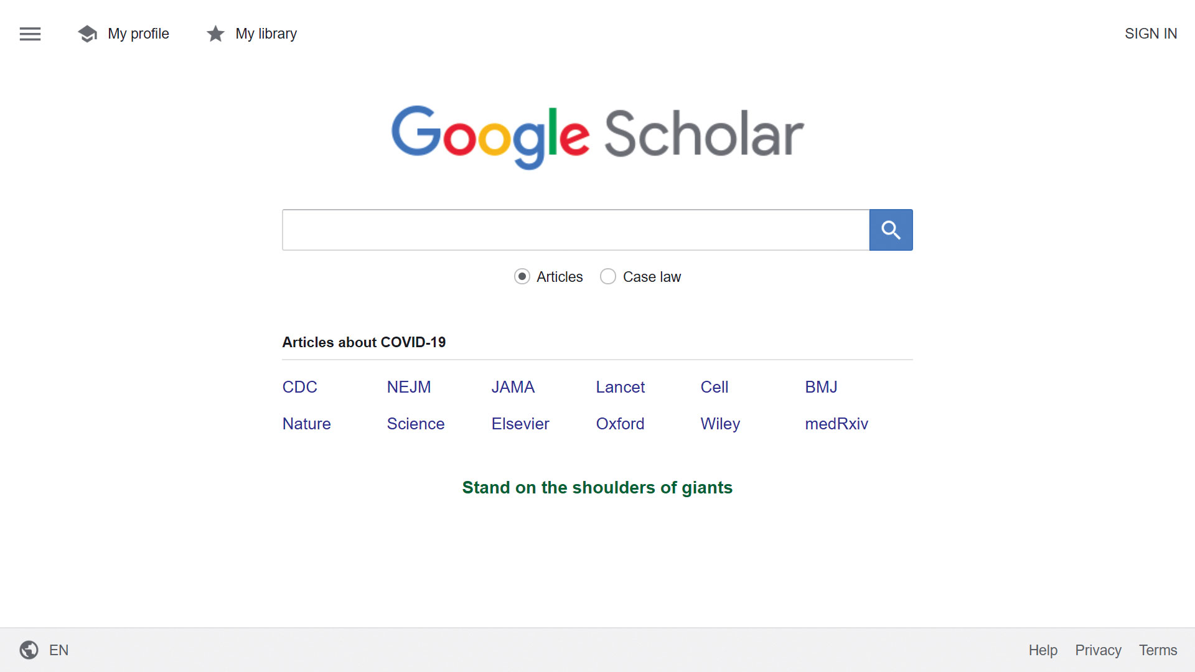Open the NEJM articles link
1195x672 pixels.
(x=408, y=387)
